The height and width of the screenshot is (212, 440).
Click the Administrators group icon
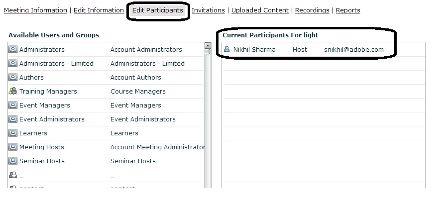coord(13,49)
